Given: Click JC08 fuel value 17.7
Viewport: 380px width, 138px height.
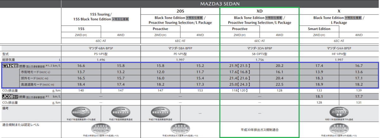Looking at the screenshot, I should tap(359, 96).
